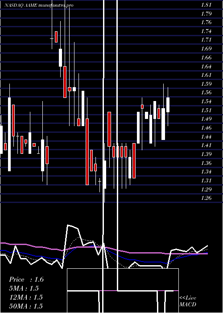This screenshot has width=223, height=313.
Task: Click the 1.56 price axis label
Action: coord(206,92)
